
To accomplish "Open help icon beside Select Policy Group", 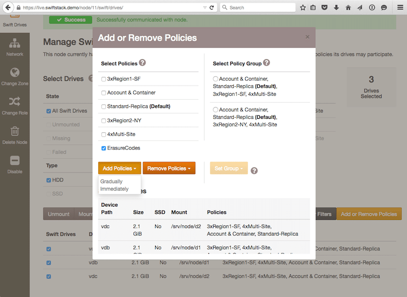I will point(266,63).
